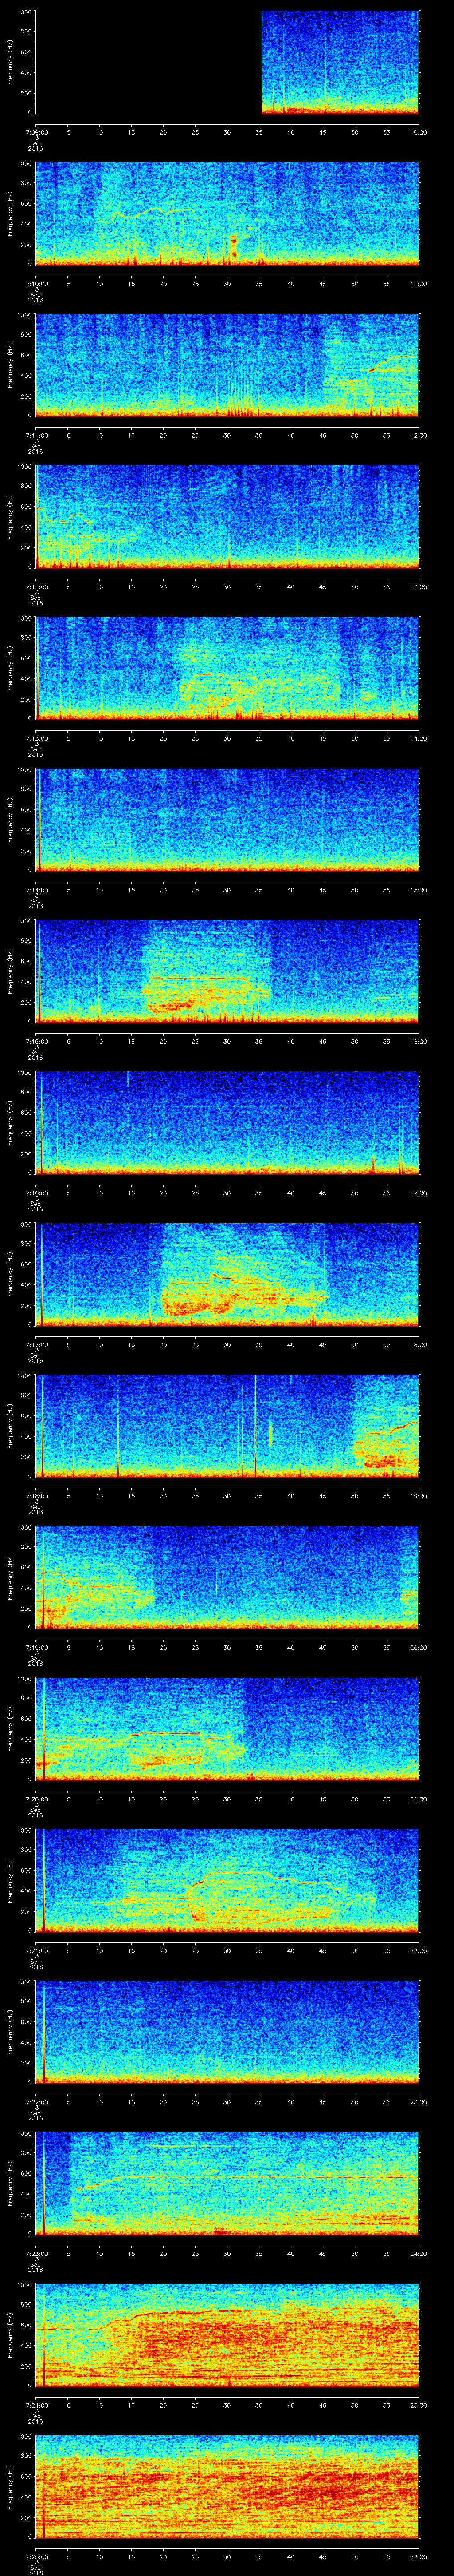Screen dimensions: 454x2576
Task: Select the spectrogram panel starting at 7:21:00
Action: 227,1880
